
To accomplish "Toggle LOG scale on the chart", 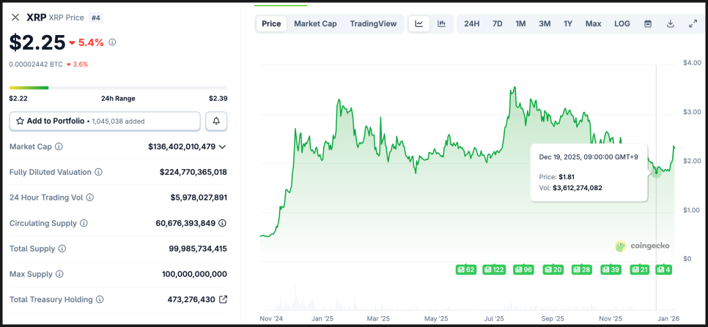I will (622, 23).
